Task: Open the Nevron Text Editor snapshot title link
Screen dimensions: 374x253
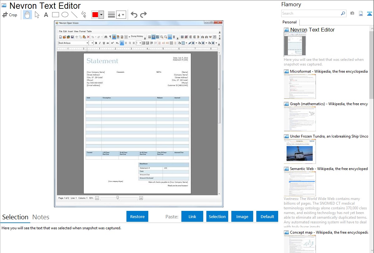Action: (312, 30)
